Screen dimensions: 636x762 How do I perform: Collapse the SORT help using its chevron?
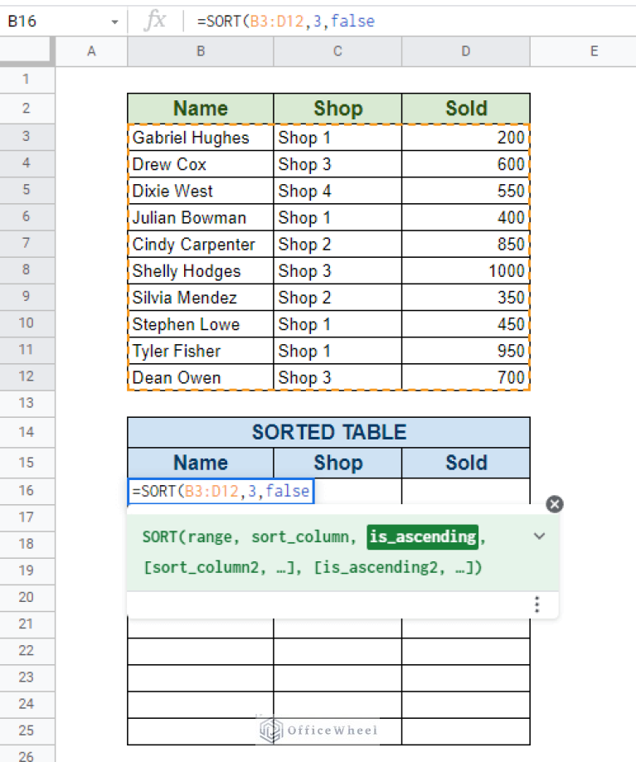[x=539, y=536]
